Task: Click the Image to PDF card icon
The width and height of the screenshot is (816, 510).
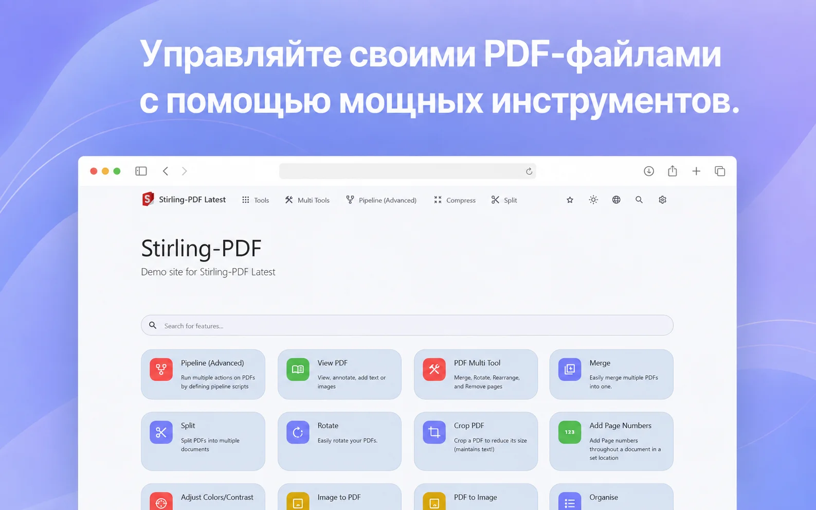Action: tap(298, 502)
